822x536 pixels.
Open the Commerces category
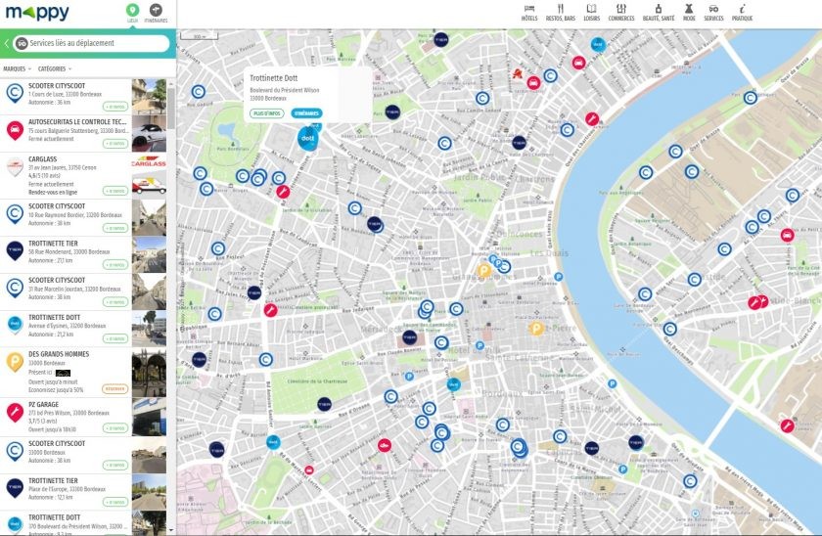[x=621, y=13]
